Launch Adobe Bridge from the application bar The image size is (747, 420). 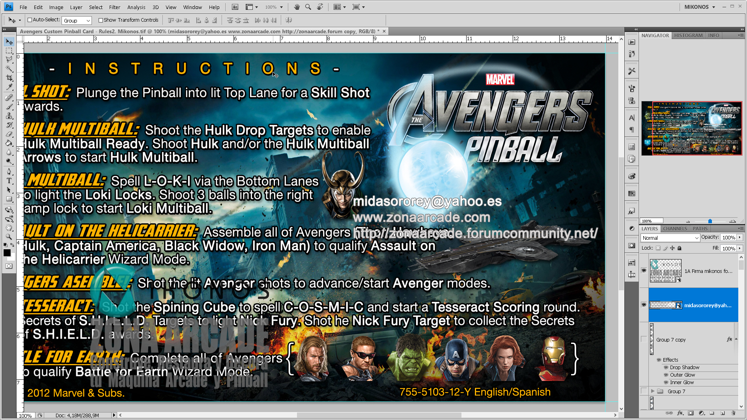235,7
